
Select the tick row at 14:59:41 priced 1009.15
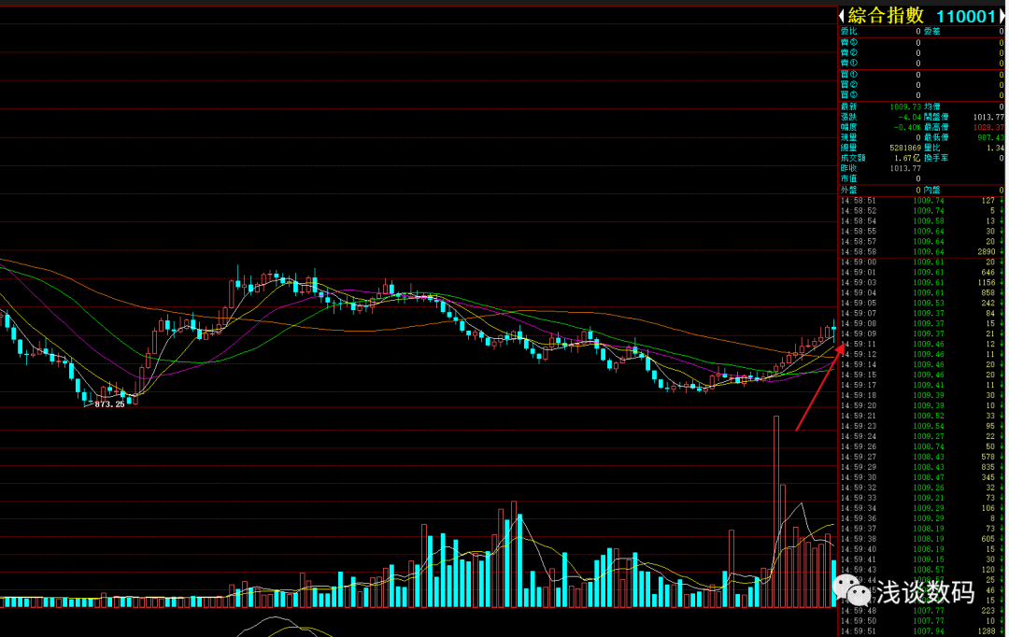click(921, 559)
